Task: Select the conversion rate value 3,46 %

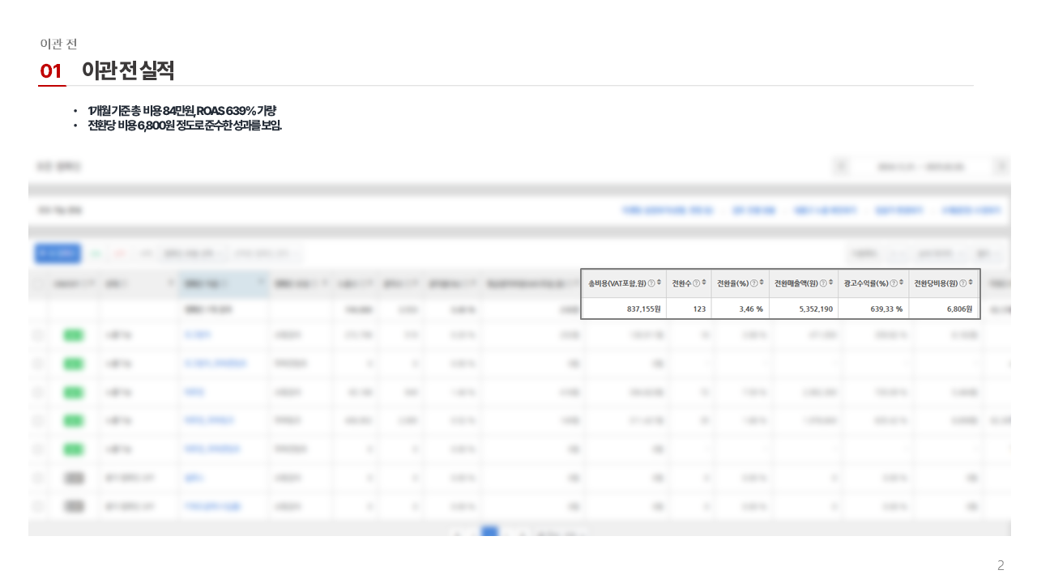Action: (x=751, y=309)
